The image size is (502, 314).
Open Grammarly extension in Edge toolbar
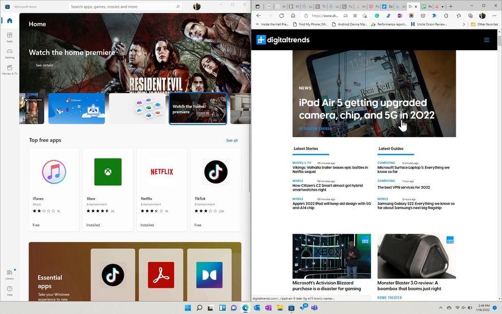click(x=377, y=16)
